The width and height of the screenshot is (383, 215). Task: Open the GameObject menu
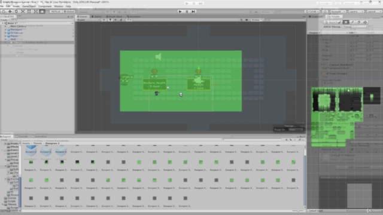click(x=29, y=6)
